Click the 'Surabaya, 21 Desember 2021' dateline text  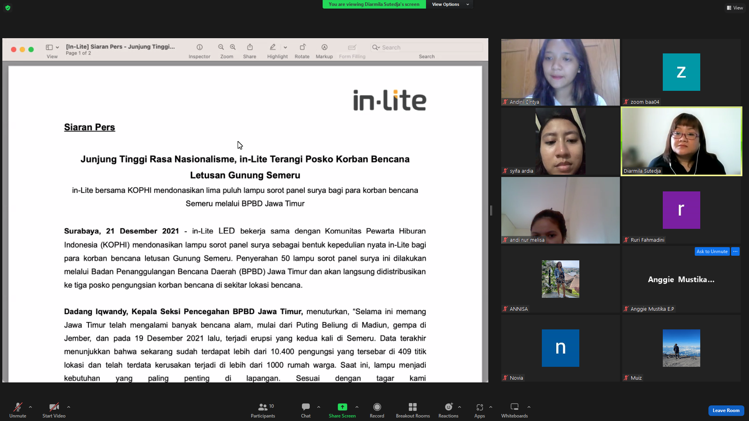[121, 231]
